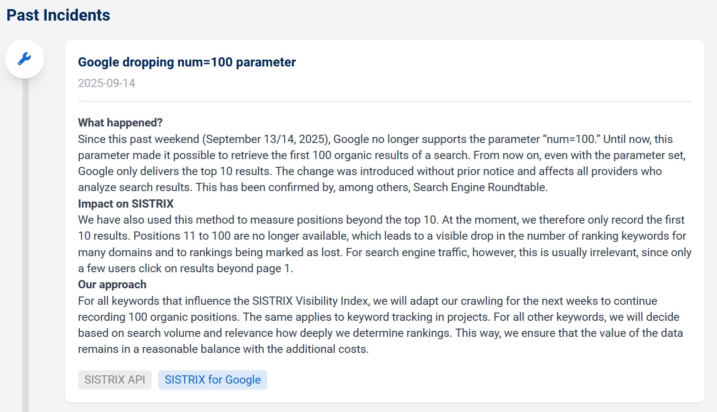Click the '(September 13/14, 2025)' text
This screenshot has height=412, width=717.
coord(266,139)
